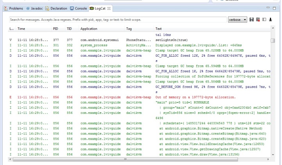Toggle the saved filters view icon
Screen dimensions: 282x165
(264, 20)
